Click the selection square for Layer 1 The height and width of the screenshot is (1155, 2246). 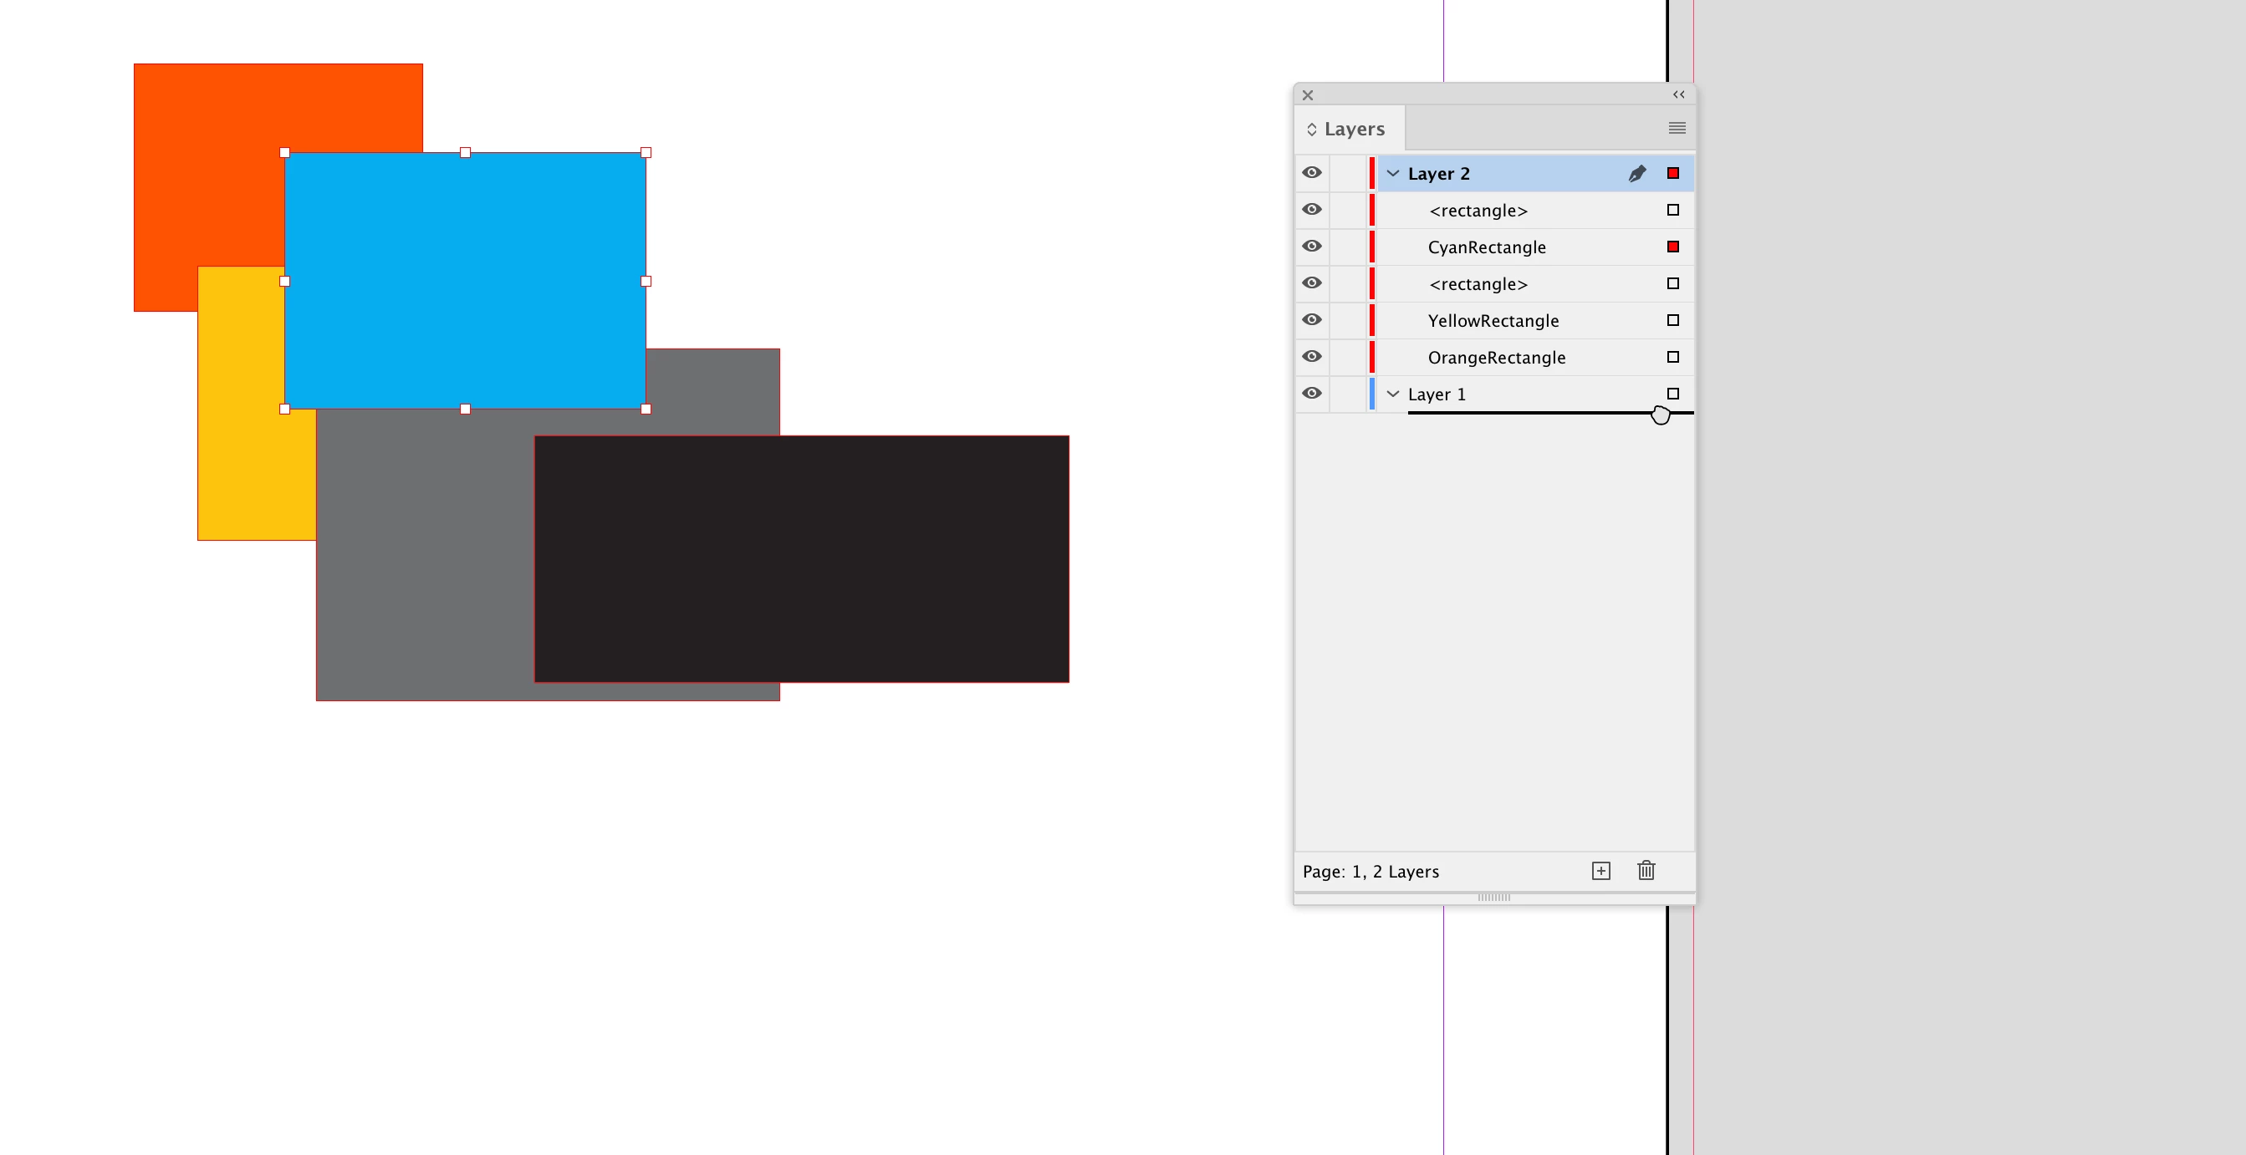click(1672, 393)
